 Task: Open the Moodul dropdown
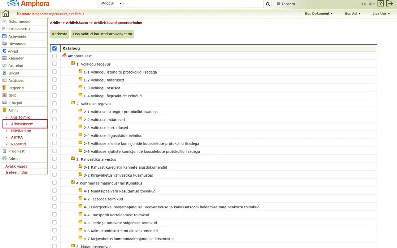coord(111,4)
